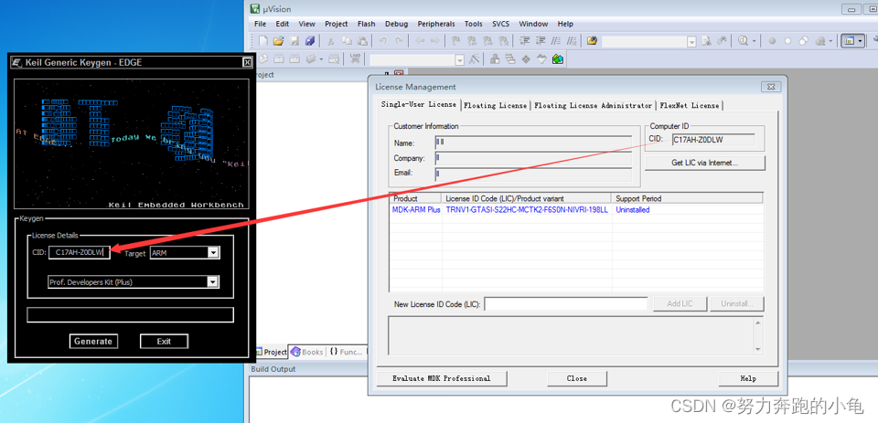The height and width of the screenshot is (423, 878).
Task: Click the Undo arrow icon
Action: pos(383,41)
